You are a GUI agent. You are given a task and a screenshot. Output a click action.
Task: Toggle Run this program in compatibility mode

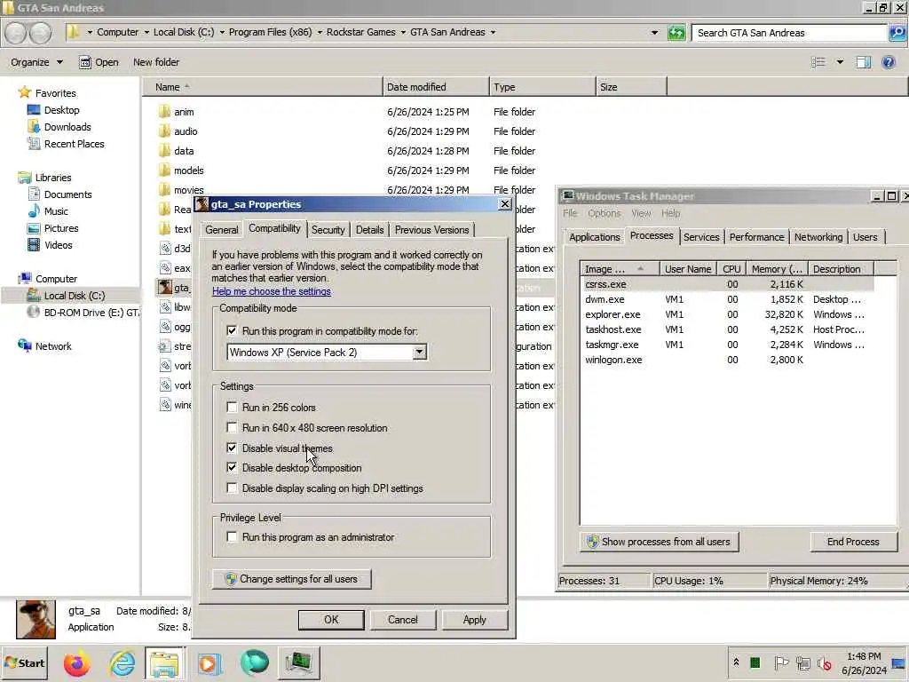click(x=232, y=330)
